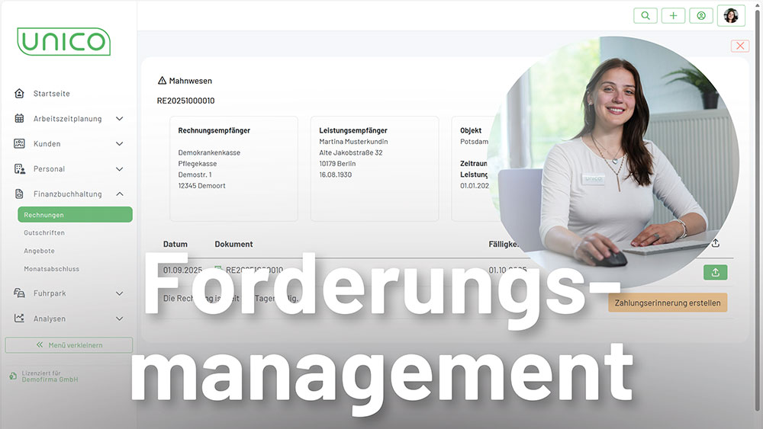The height and width of the screenshot is (429, 763).
Task: Open the Gutschriften submenu item
Action: [x=44, y=232]
